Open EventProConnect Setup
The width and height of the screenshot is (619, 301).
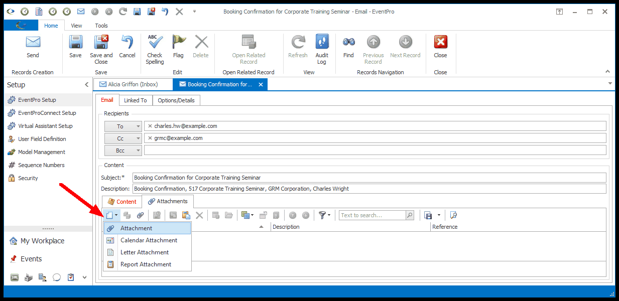click(47, 113)
